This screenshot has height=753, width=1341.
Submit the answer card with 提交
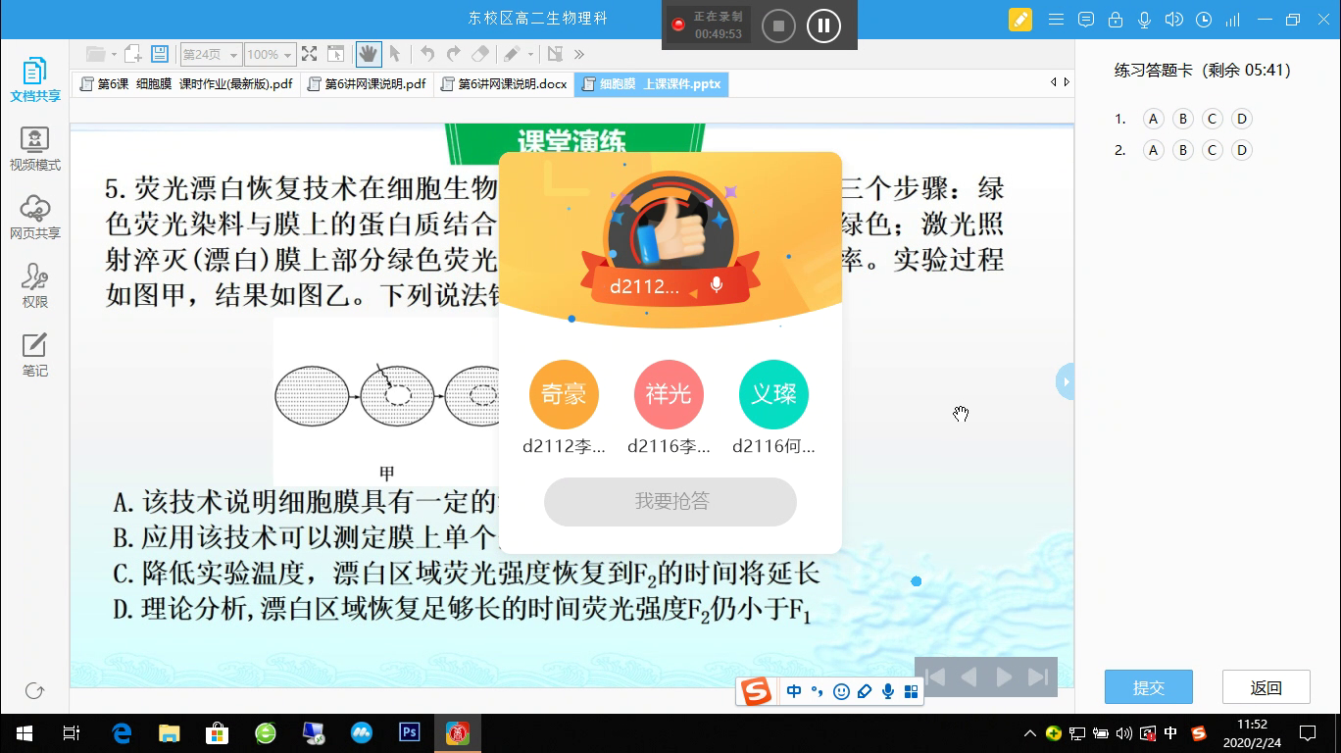pos(1148,687)
